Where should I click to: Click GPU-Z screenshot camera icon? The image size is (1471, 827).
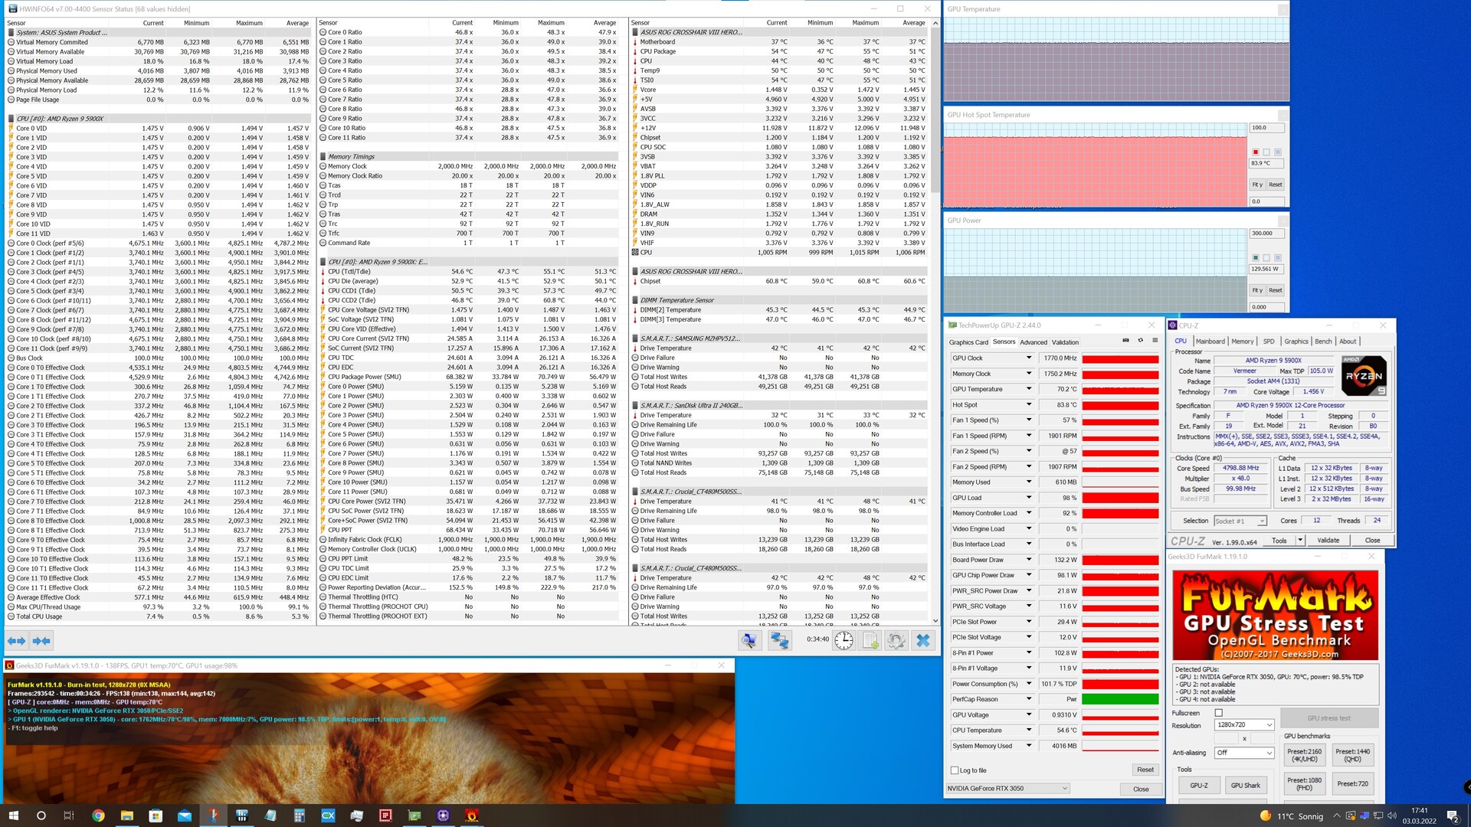tap(1125, 341)
